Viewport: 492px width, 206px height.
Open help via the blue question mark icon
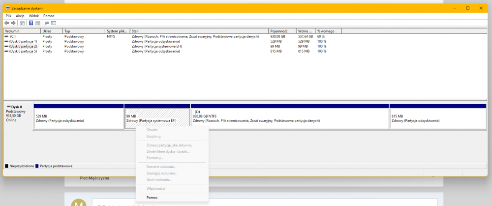click(31, 23)
